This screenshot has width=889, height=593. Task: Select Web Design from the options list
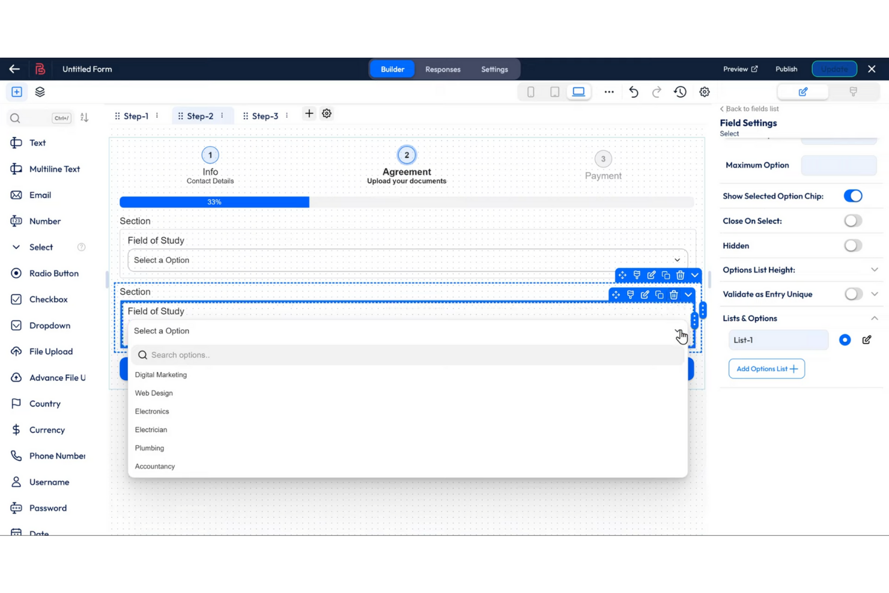154,393
